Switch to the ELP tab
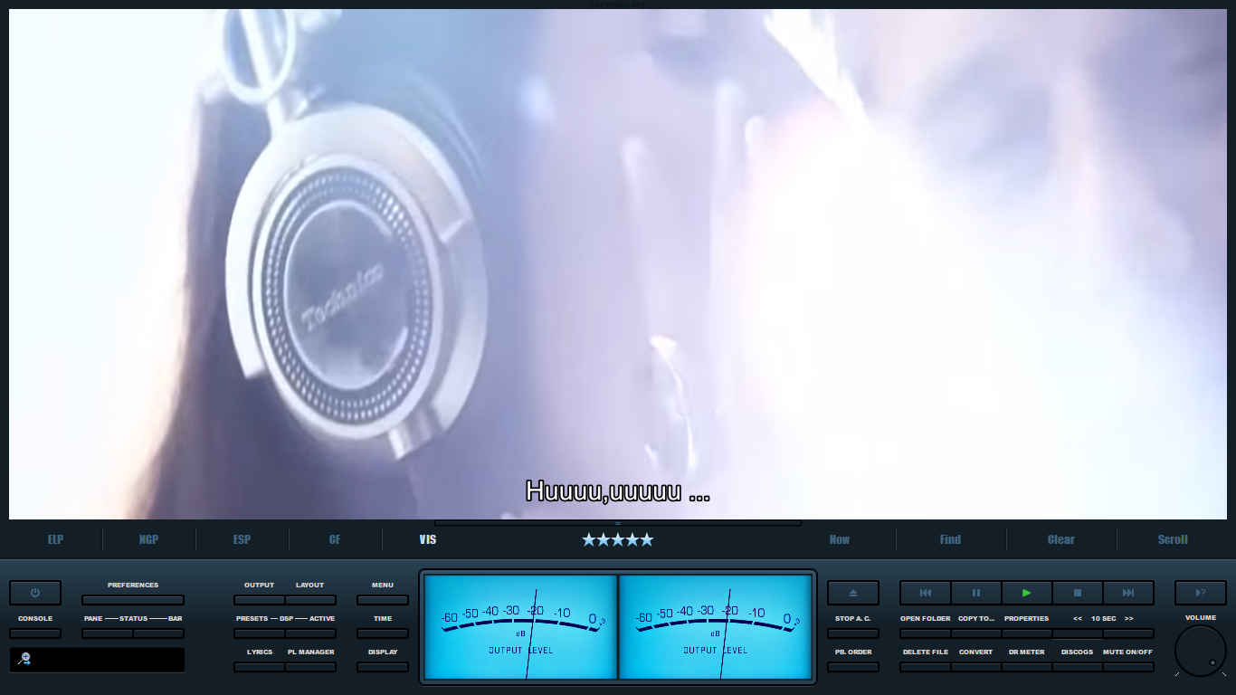Image resolution: width=1236 pixels, height=695 pixels. [56, 539]
